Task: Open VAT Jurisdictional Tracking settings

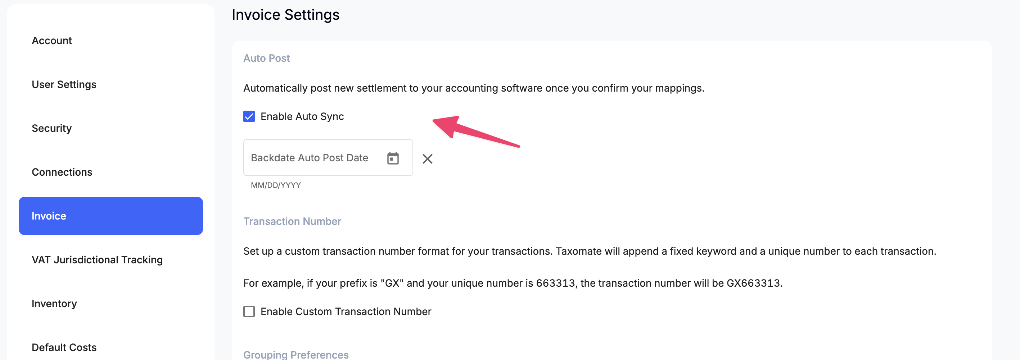Action: (x=97, y=260)
